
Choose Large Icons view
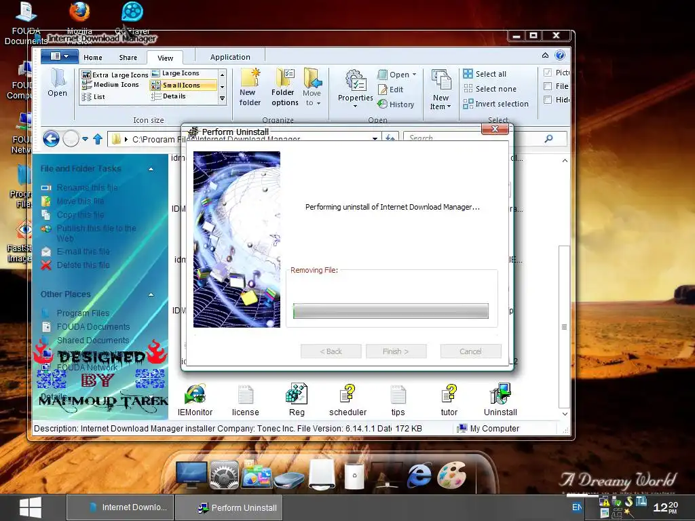coord(176,73)
